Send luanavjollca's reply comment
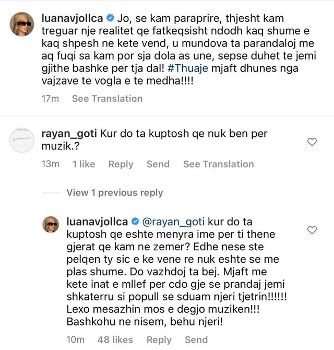334x350 pixels. pos(196,340)
